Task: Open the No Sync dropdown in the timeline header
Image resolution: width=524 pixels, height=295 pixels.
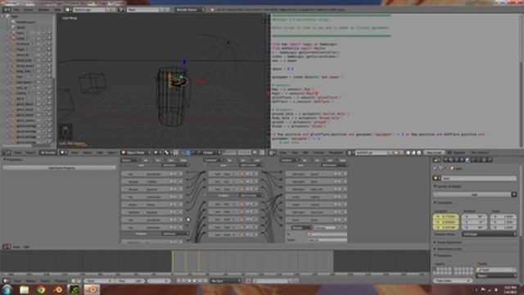Action: pos(225,281)
